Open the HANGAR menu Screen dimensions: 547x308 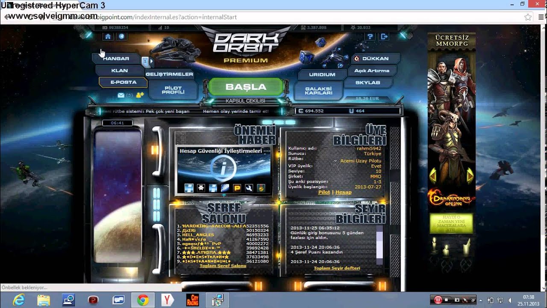[x=116, y=59]
